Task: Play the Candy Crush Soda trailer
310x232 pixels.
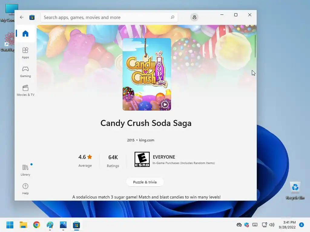Action: pos(165,105)
